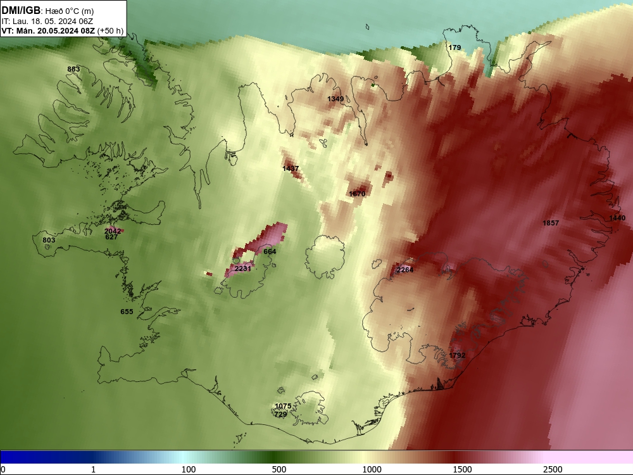
Task: Select the 803 peninsula label
Action: tap(49, 240)
